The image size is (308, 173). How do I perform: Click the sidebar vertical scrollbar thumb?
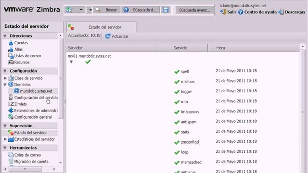[x=61, y=78]
